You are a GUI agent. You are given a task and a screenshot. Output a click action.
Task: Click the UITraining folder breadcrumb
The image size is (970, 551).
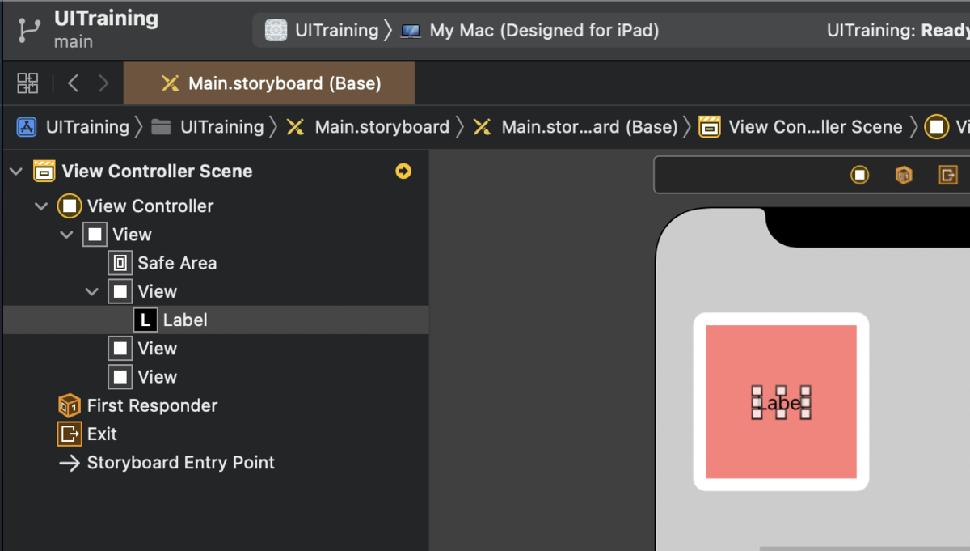point(221,127)
